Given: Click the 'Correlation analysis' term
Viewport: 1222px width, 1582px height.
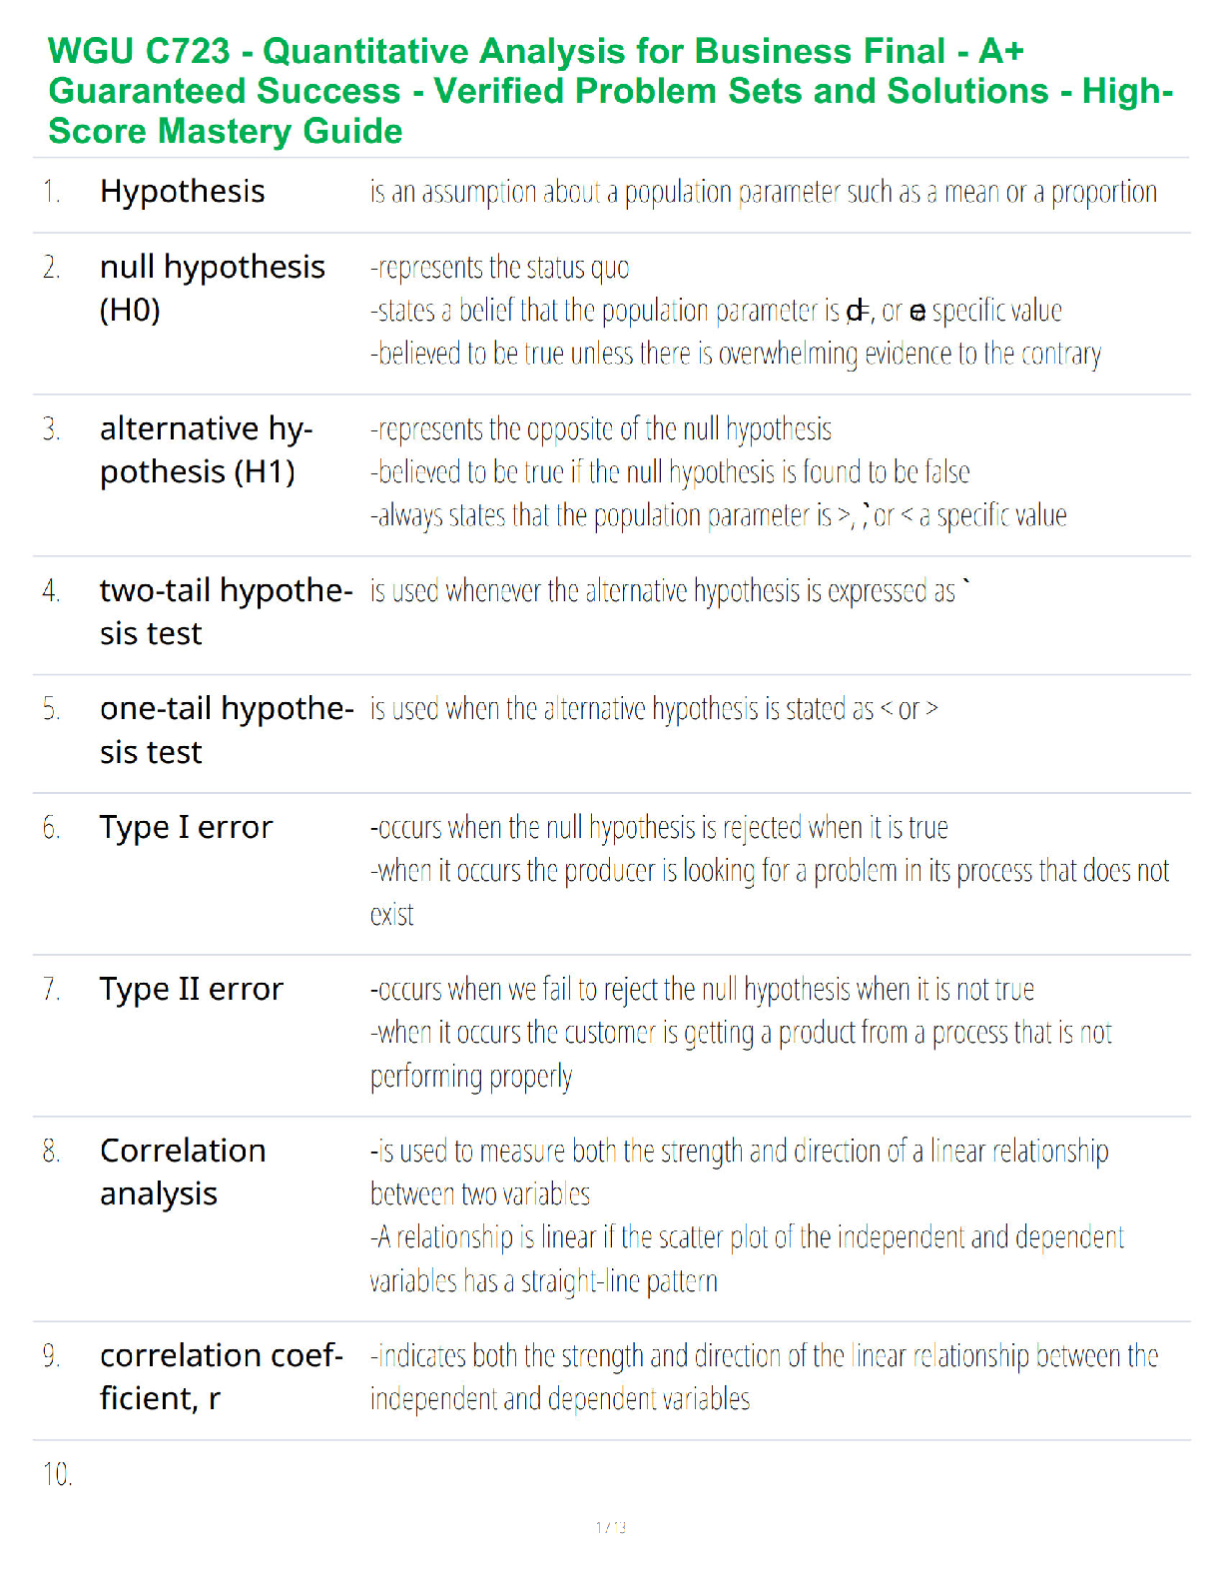Looking at the screenshot, I should tap(183, 1173).
